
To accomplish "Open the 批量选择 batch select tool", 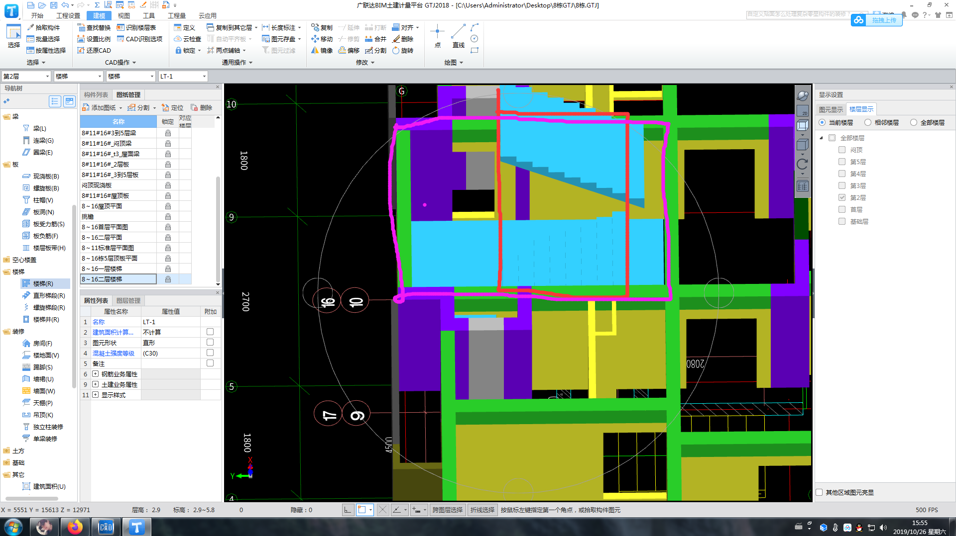I will 43,39.
